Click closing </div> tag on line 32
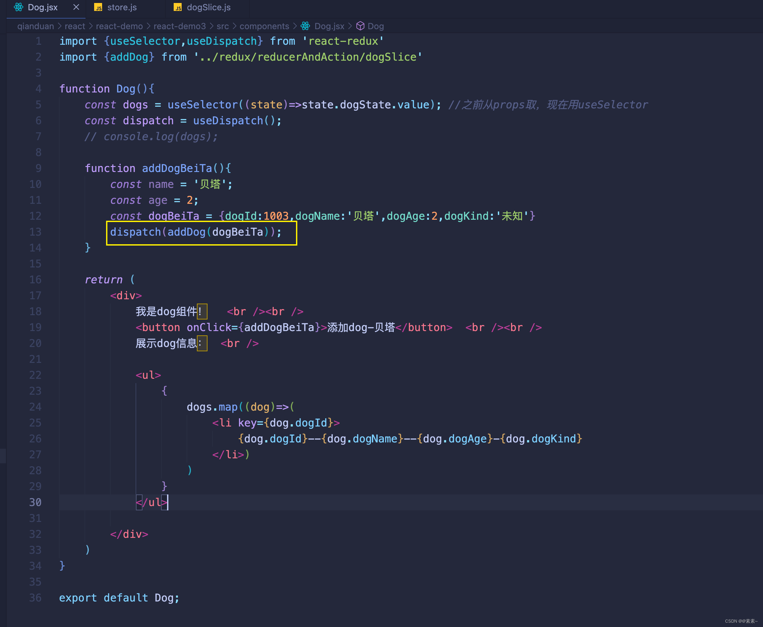 coord(129,534)
